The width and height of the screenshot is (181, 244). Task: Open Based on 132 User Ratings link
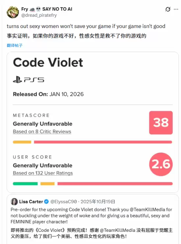pyautogui.click(x=43, y=173)
